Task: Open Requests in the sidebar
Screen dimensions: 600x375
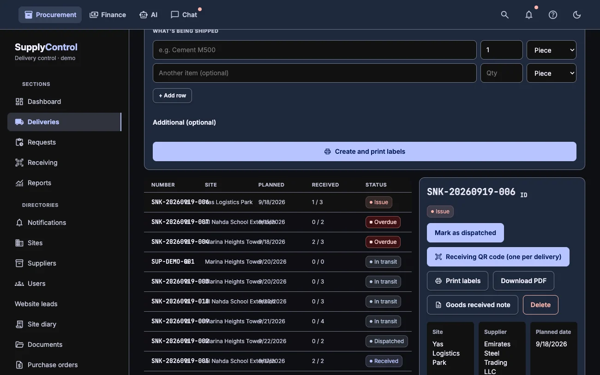Action: click(x=65, y=142)
